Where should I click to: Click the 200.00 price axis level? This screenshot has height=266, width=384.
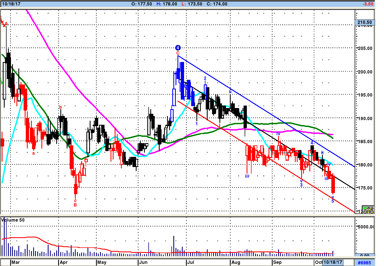365,72
